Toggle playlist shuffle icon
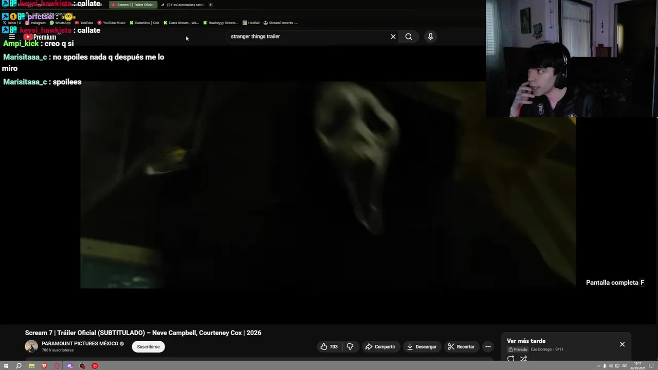This screenshot has height=370, width=658. click(523, 359)
